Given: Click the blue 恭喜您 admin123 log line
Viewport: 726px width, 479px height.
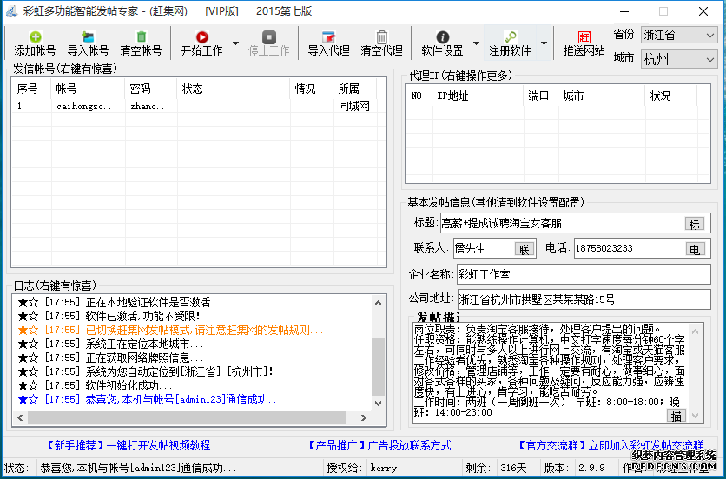Looking at the screenshot, I should [150, 399].
